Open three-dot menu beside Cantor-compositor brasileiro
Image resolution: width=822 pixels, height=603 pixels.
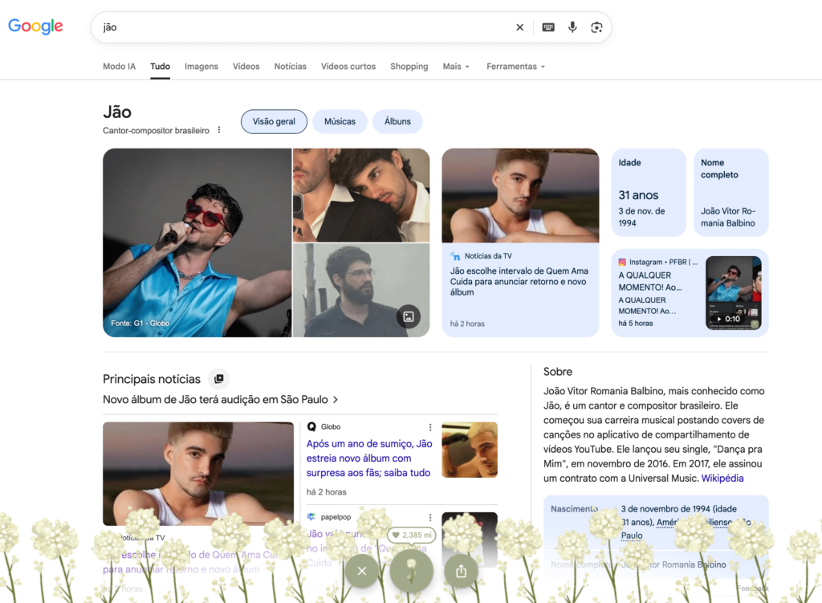219,130
